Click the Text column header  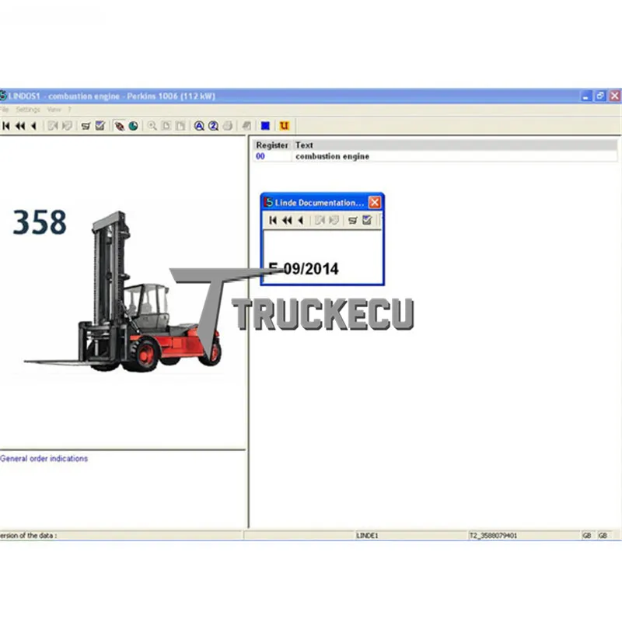pyautogui.click(x=304, y=145)
